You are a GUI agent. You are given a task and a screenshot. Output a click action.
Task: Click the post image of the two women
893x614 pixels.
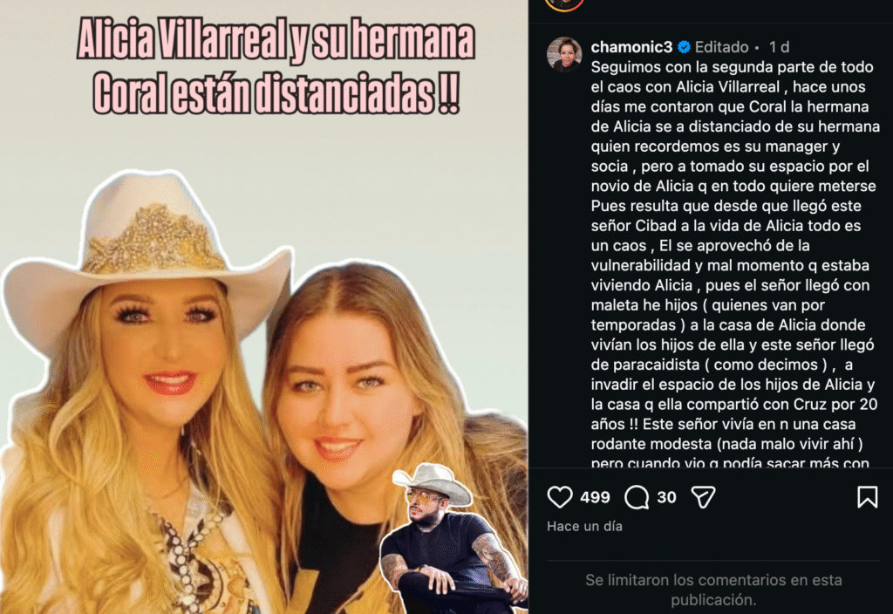tap(263, 307)
